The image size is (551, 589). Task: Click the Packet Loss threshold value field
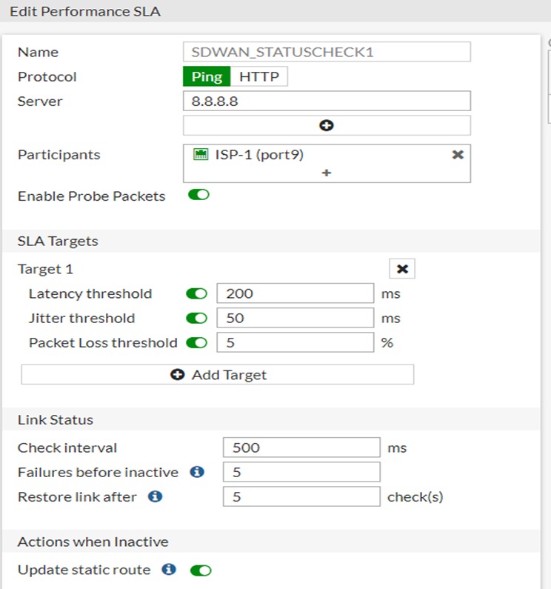295,342
